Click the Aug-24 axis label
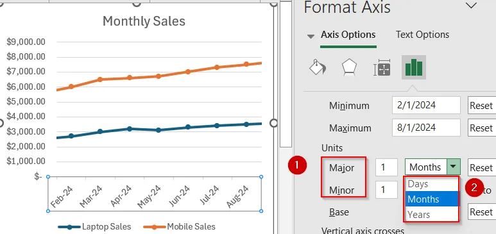Viewport: 496px width, 234px height. click(x=238, y=196)
